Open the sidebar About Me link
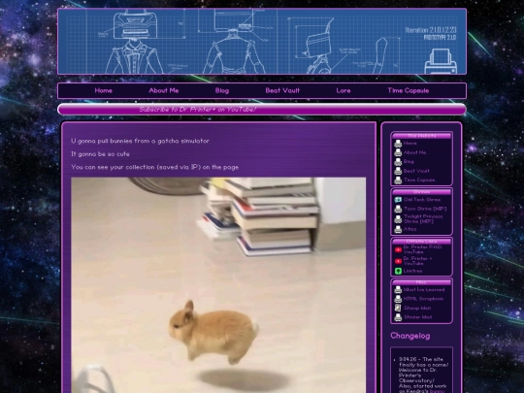This screenshot has height=393, width=524. click(x=414, y=152)
